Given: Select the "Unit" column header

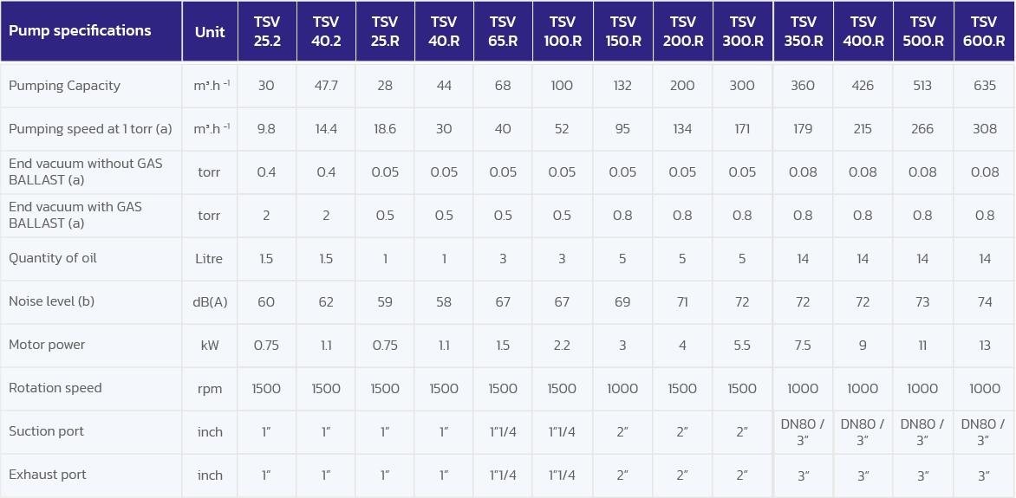Looking at the screenshot, I should [x=210, y=32].
